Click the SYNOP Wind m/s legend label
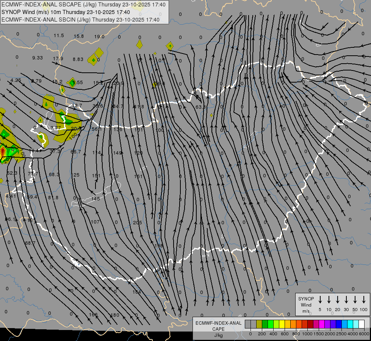 [x=306, y=305]
